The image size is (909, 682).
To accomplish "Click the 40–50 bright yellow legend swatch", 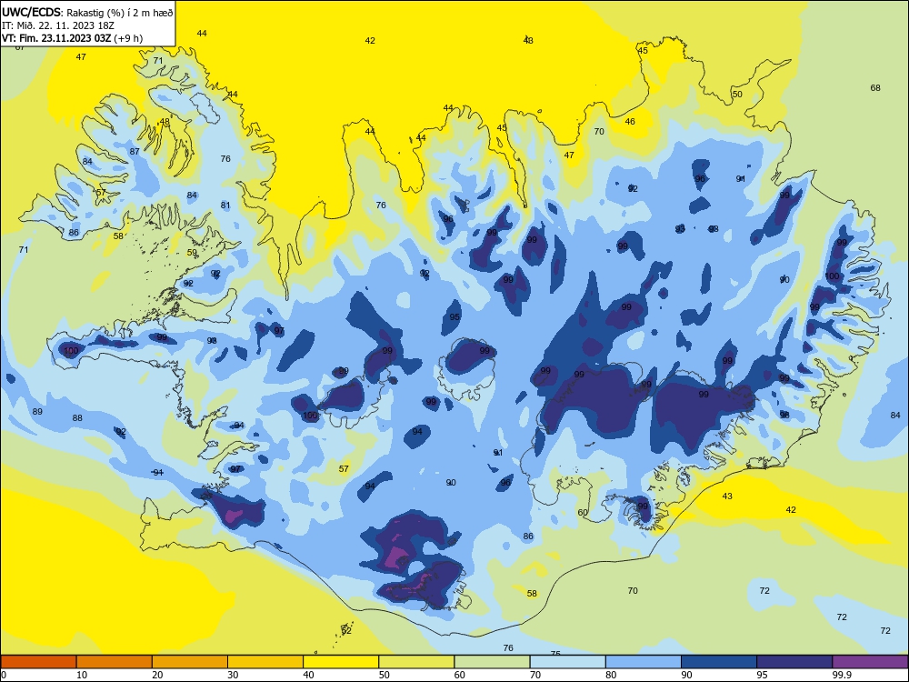I will (x=341, y=662).
